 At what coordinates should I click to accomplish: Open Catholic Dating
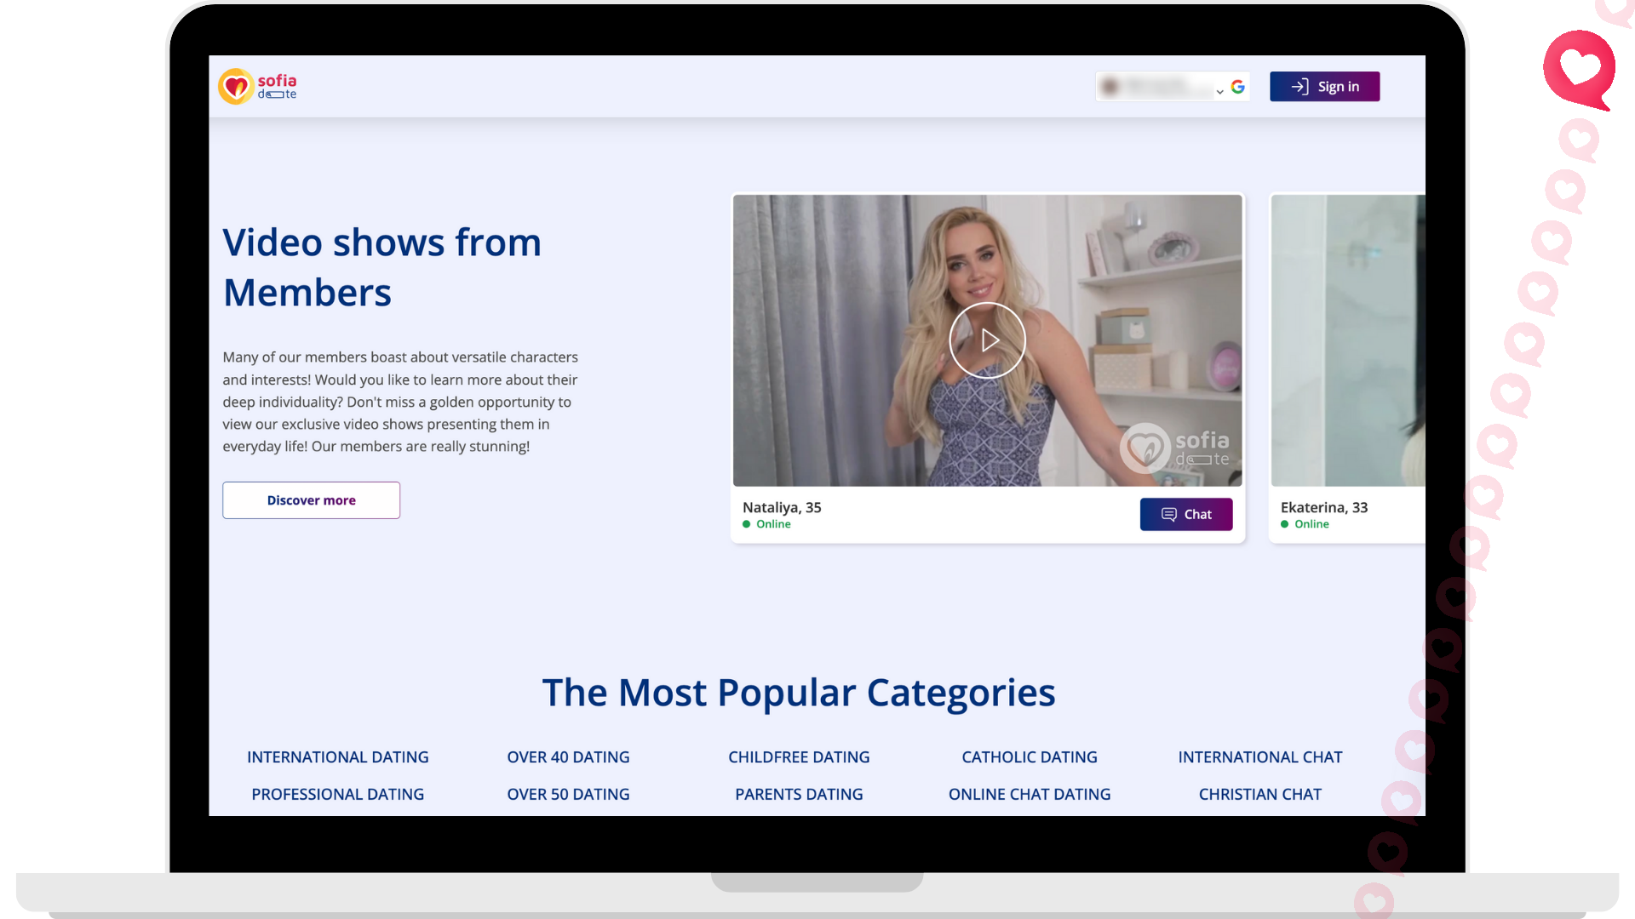pos(1030,756)
